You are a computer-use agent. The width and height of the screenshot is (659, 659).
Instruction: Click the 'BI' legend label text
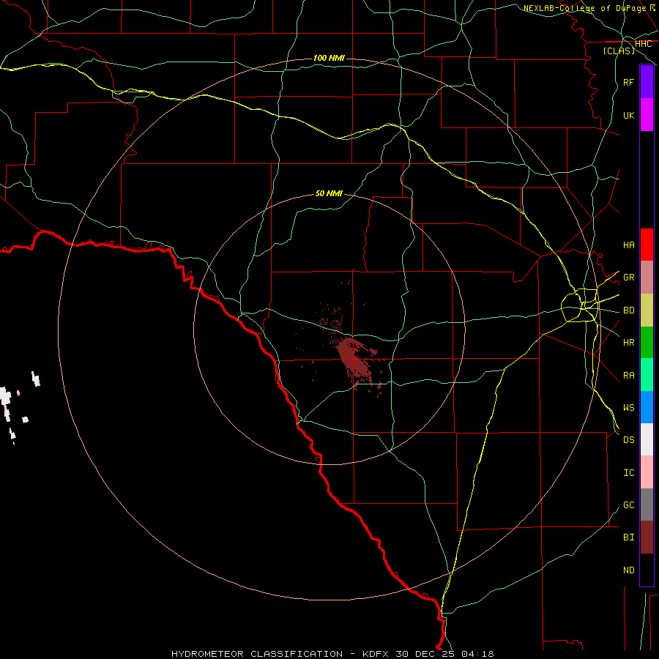pyautogui.click(x=628, y=537)
